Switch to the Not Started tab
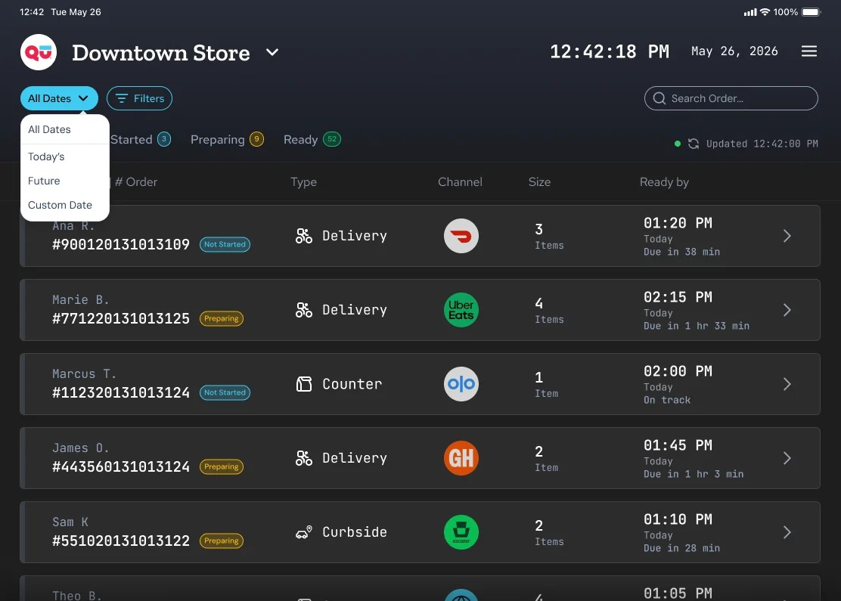Screen dimensions: 841x601 [141, 139]
